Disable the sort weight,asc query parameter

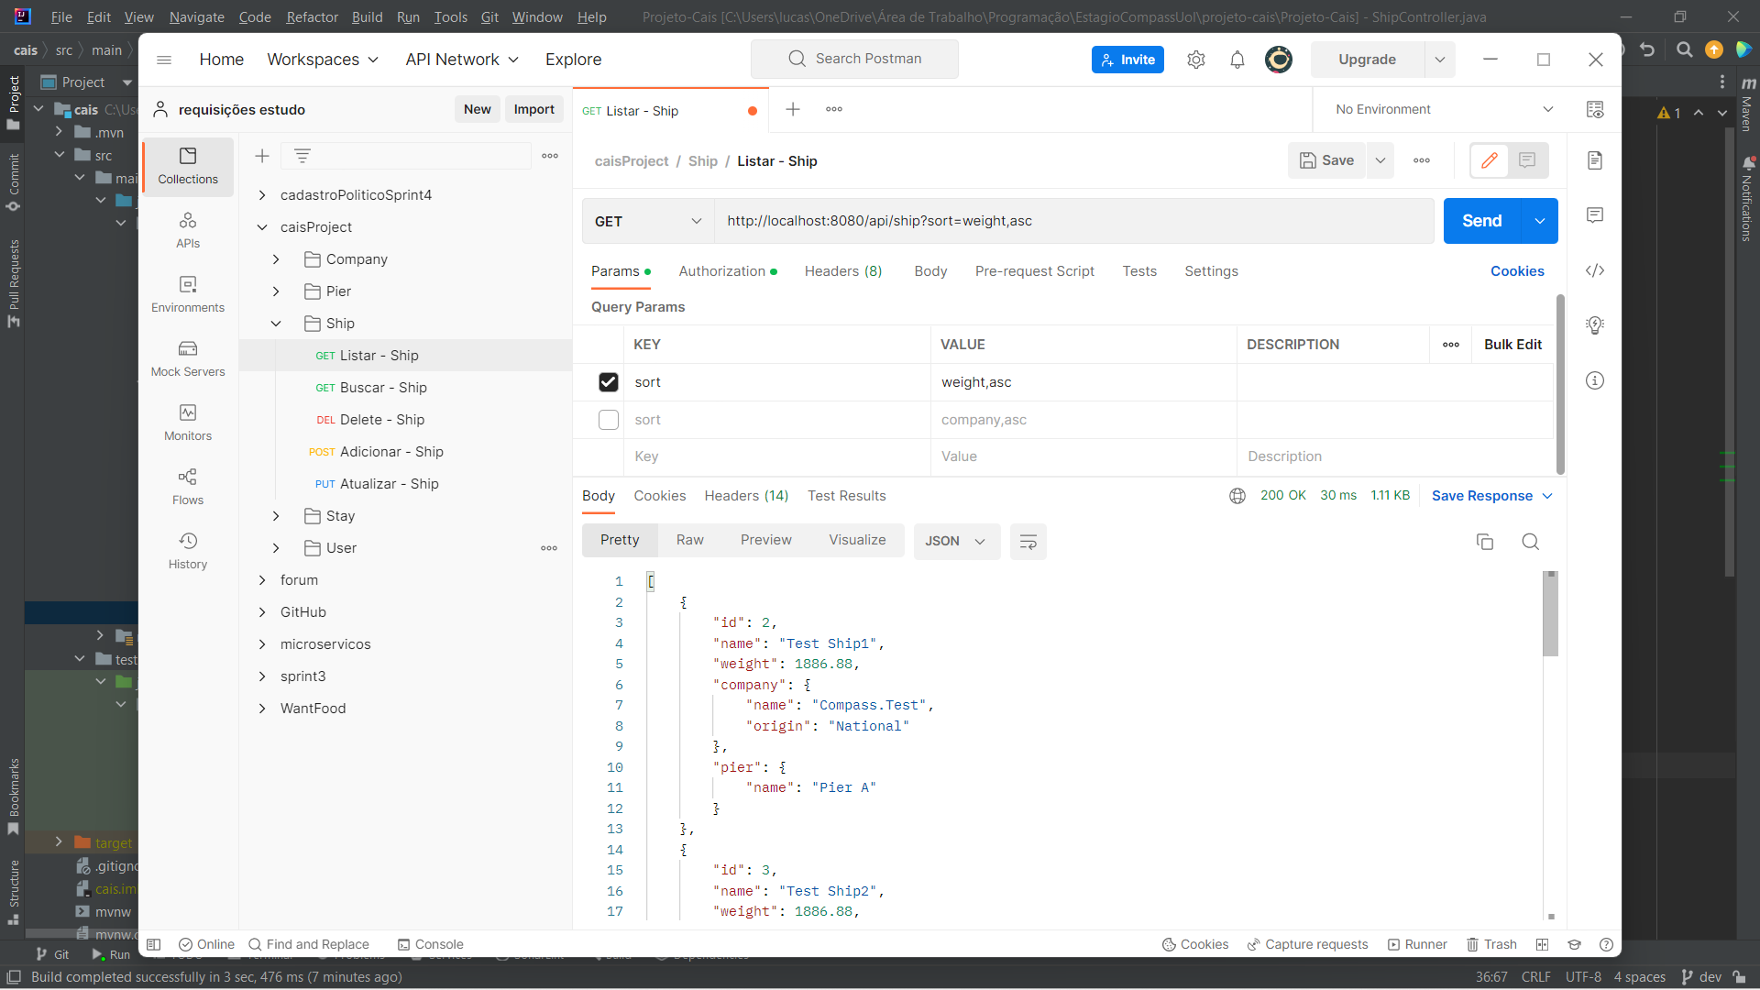(608, 382)
